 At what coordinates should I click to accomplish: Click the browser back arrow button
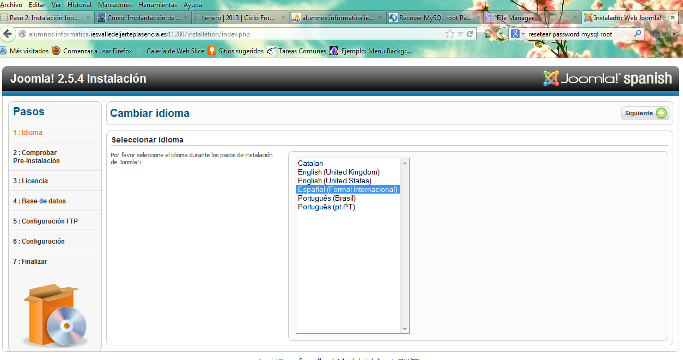7,34
